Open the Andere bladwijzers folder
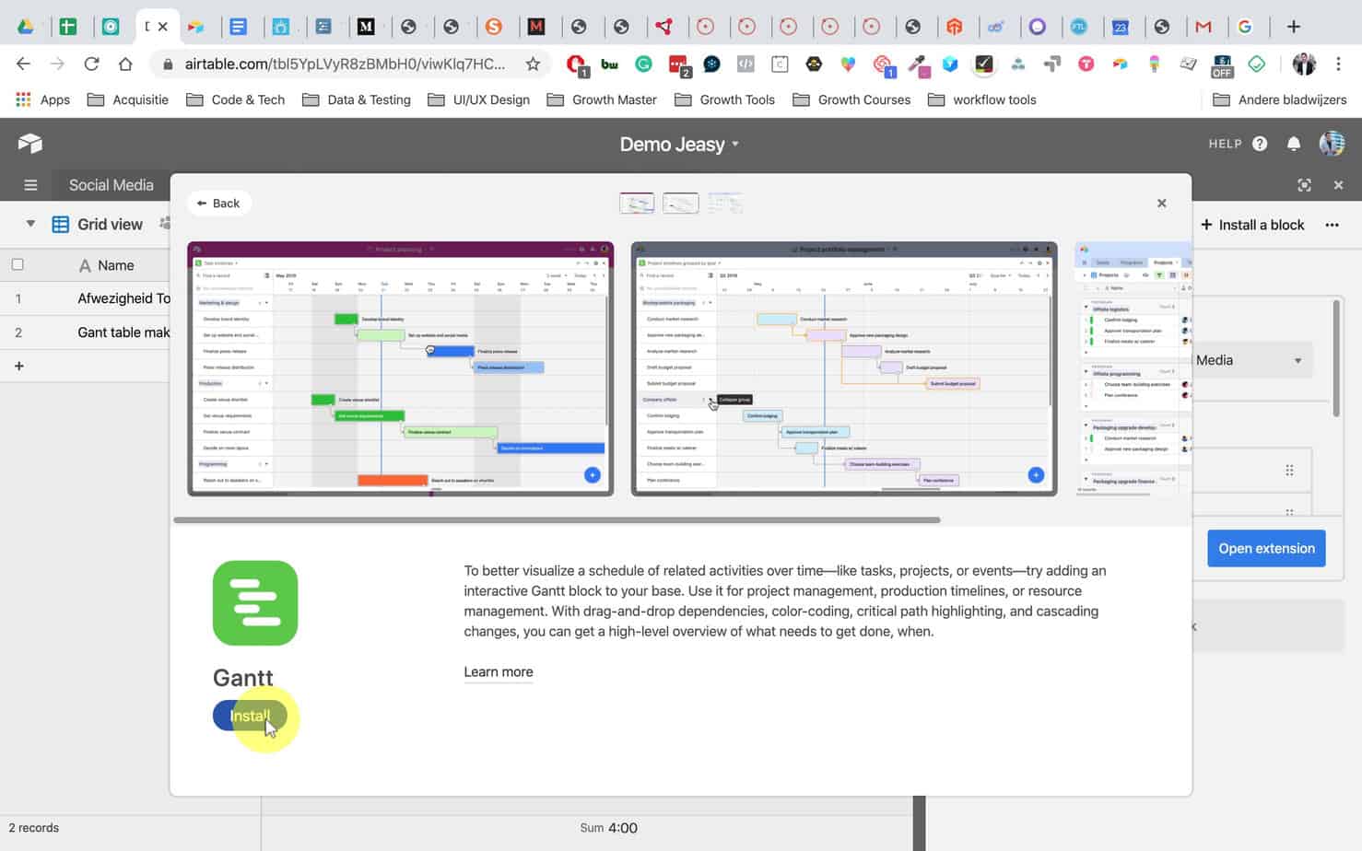1362x851 pixels. (x=1279, y=99)
